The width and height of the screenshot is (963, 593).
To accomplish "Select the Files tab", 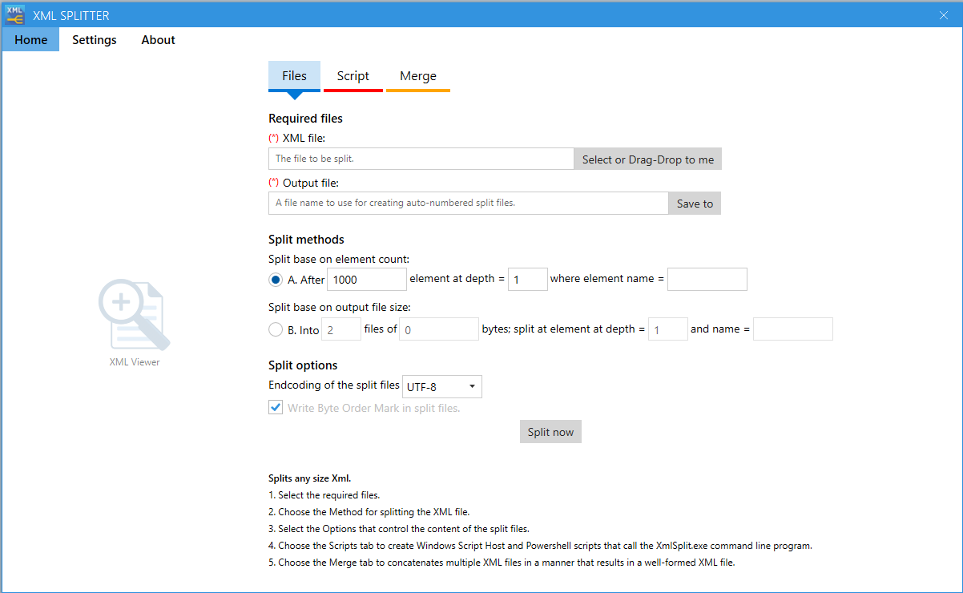I will [x=294, y=76].
